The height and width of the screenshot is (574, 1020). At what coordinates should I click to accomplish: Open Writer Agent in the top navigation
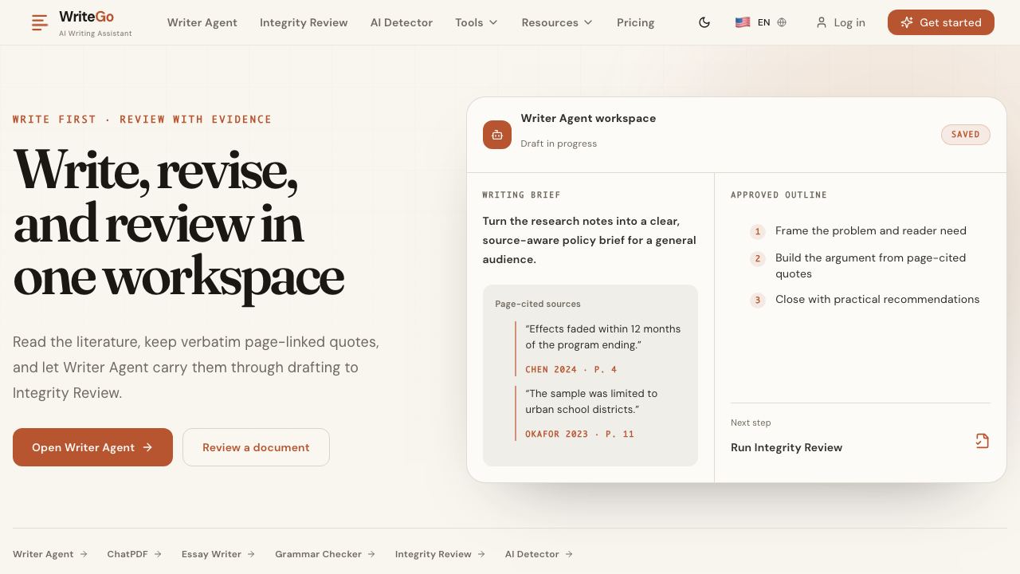click(202, 22)
